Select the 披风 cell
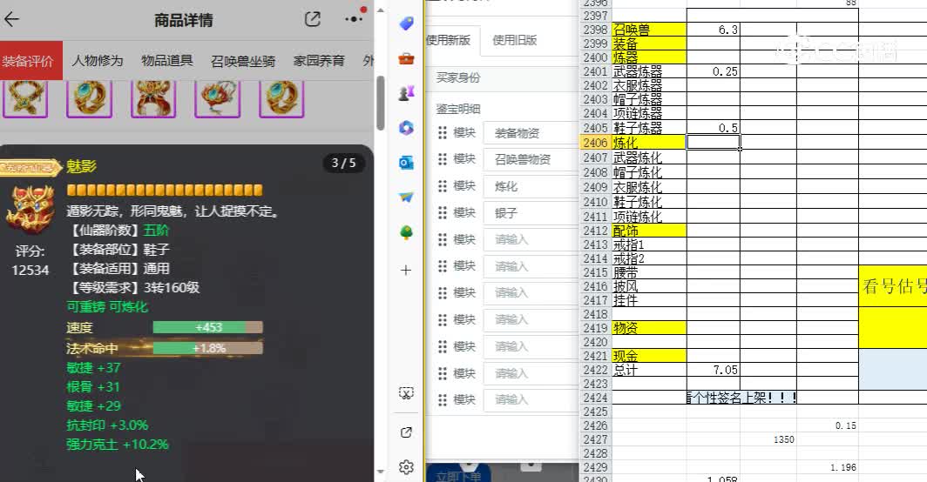This screenshot has width=927, height=482. (x=648, y=286)
